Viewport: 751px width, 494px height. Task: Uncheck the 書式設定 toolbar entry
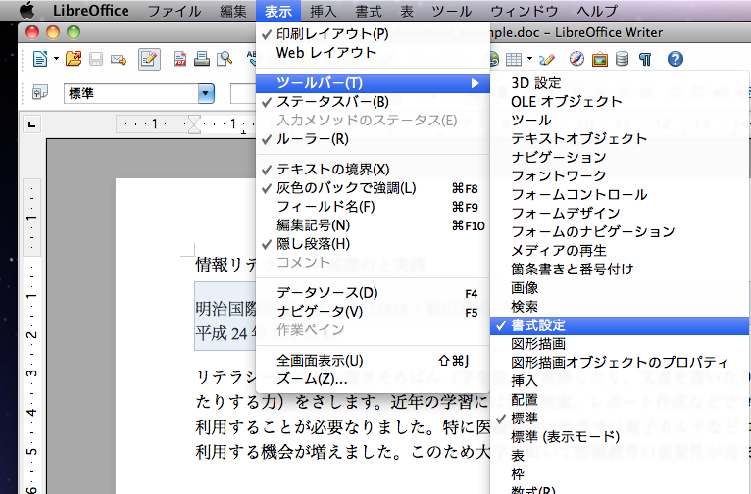(x=620, y=325)
